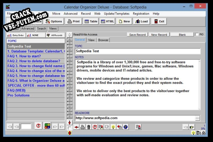
Task: Click the red refresh icon in record toolbar
Action: coord(95,127)
